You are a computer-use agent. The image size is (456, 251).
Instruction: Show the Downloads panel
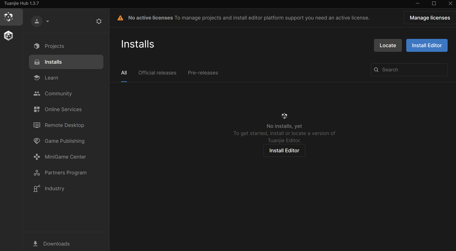click(x=56, y=244)
